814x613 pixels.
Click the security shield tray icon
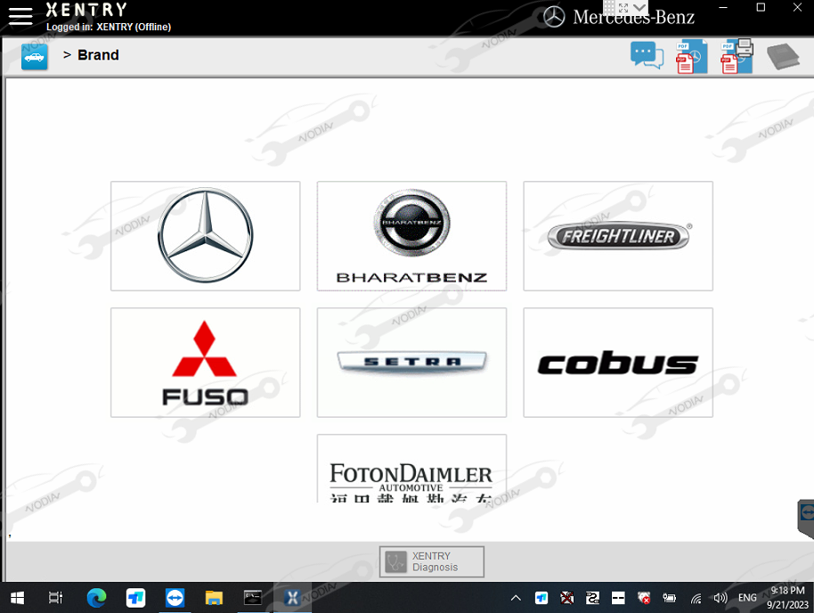[644, 598]
